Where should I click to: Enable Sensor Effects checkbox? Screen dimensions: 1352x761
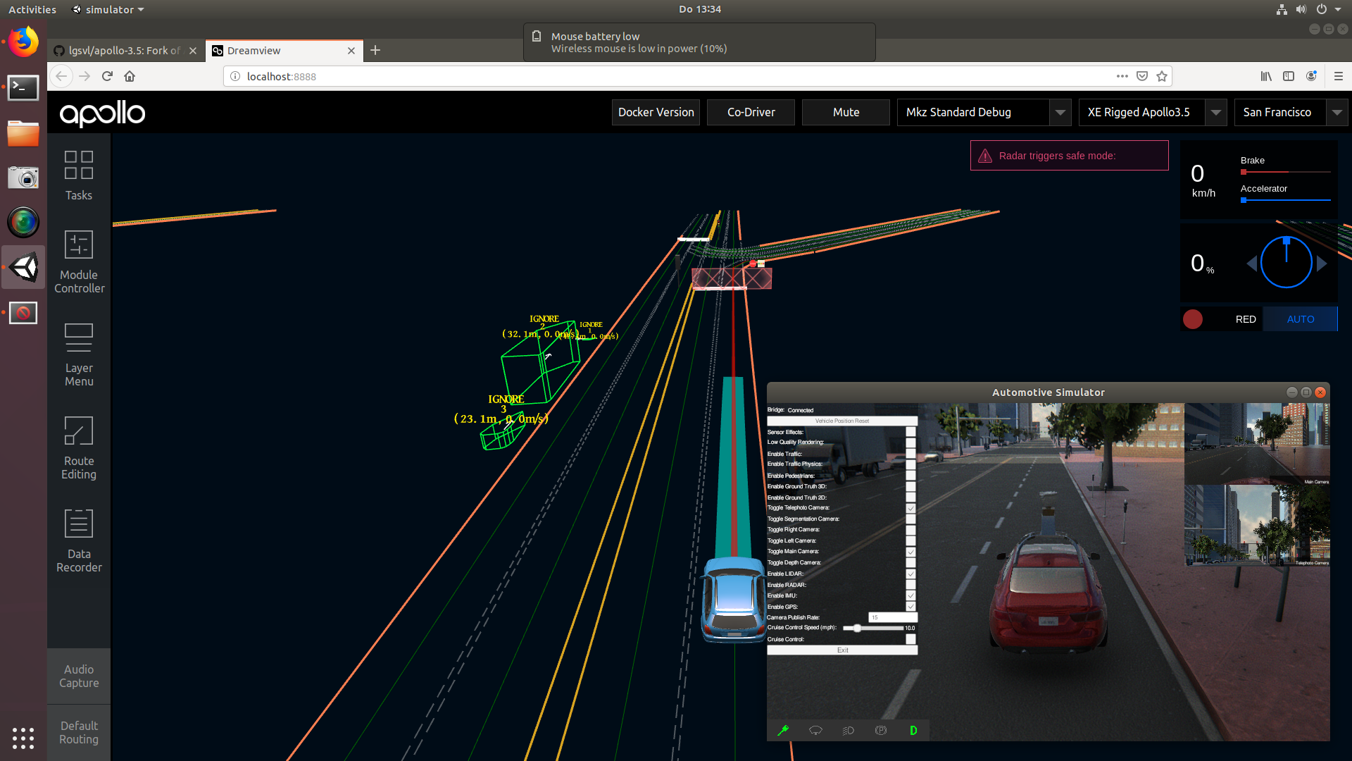pyautogui.click(x=910, y=432)
